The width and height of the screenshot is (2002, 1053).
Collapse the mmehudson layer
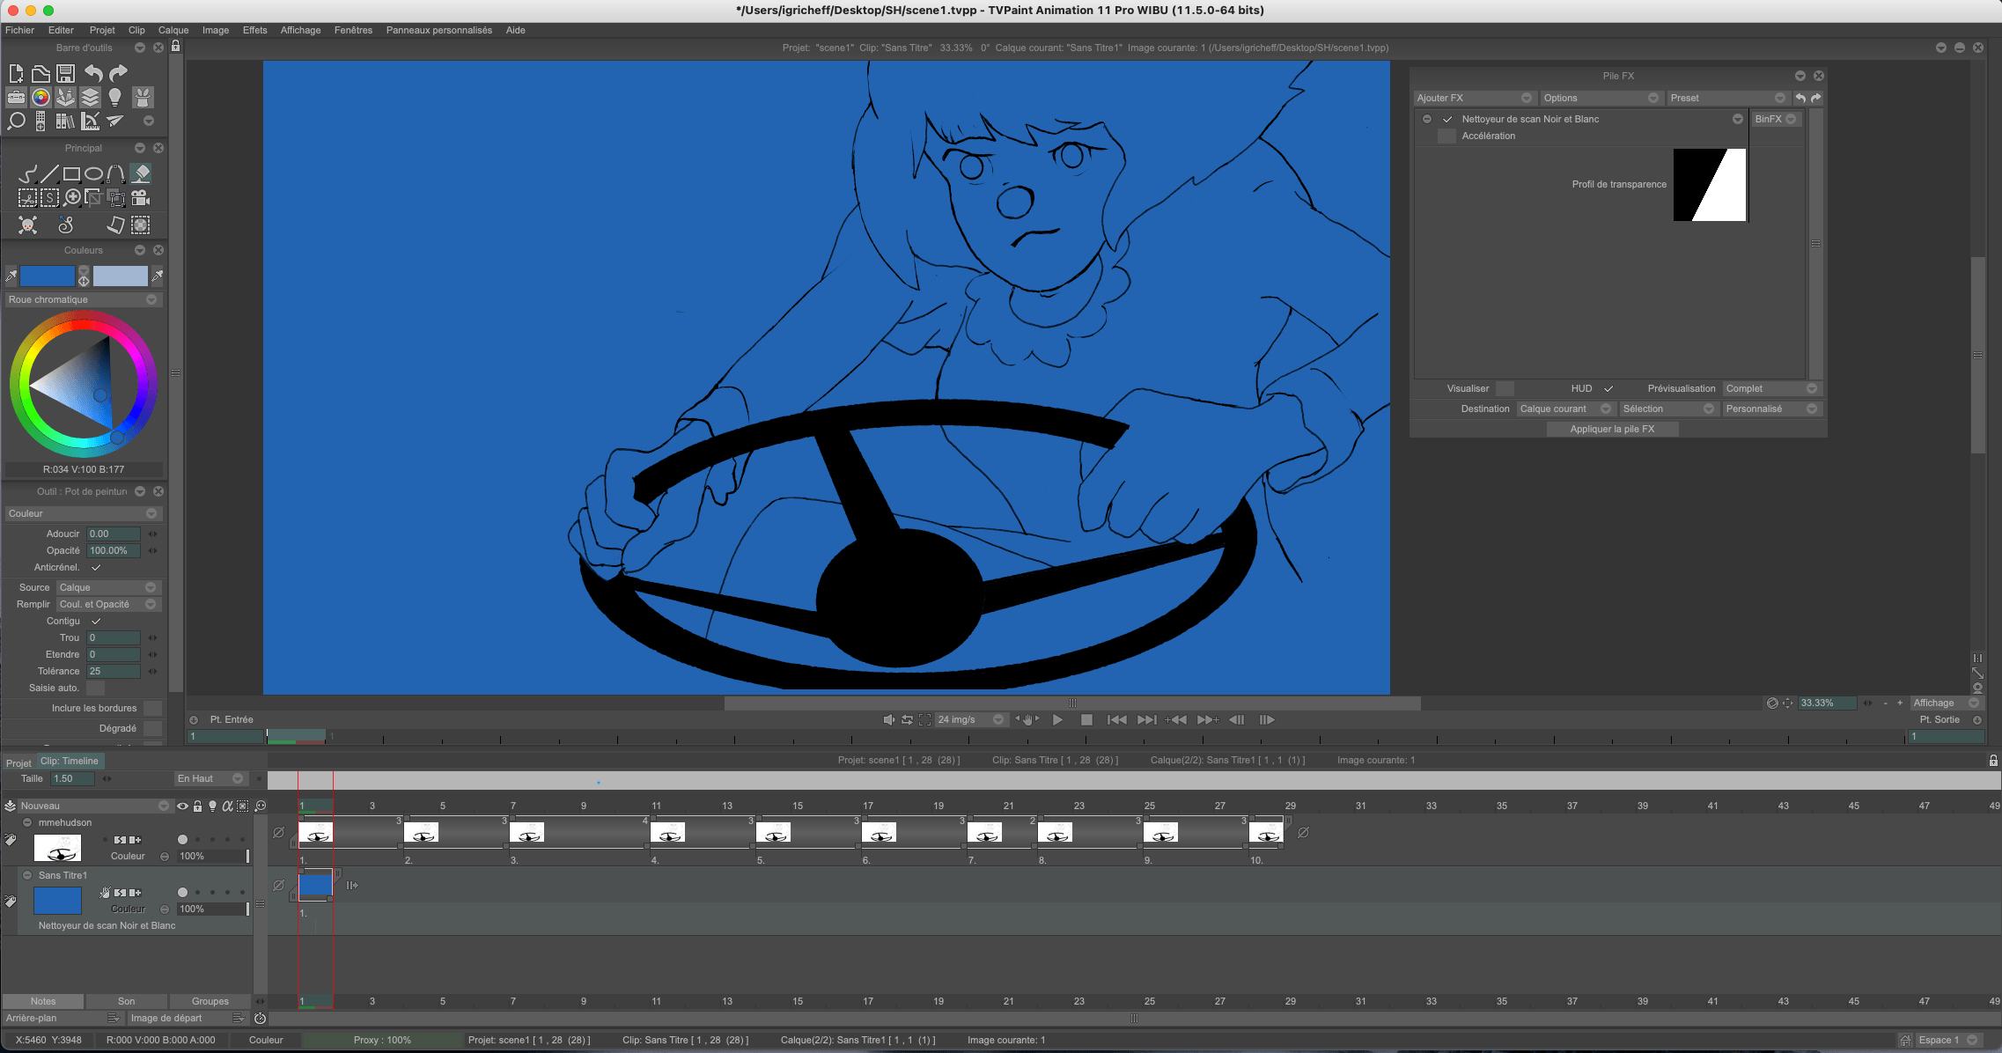(x=27, y=822)
